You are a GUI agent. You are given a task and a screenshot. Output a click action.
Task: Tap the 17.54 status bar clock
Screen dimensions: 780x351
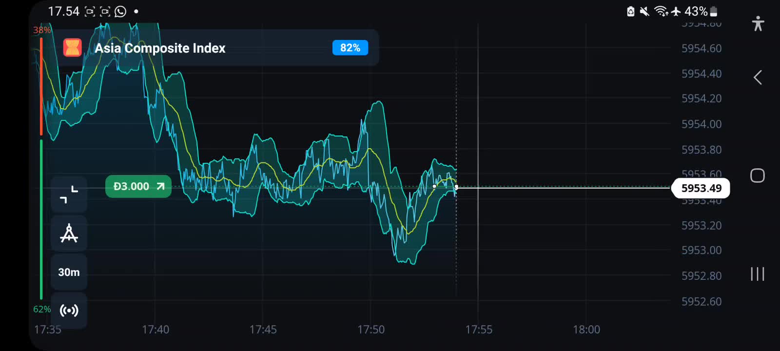63,11
